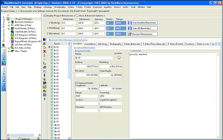Expand the RCL Files tree node
Screen dimensions: 223x140
(9, 48)
